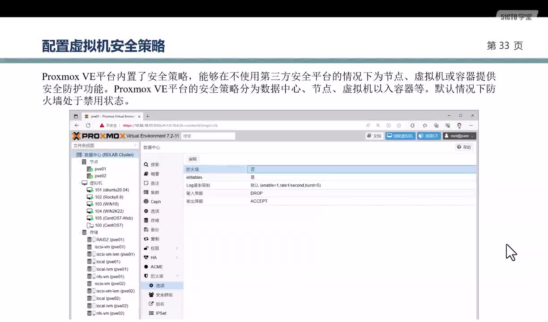Click the 创建虚拟机 button
Screen dimensions: 548x322
400,136
